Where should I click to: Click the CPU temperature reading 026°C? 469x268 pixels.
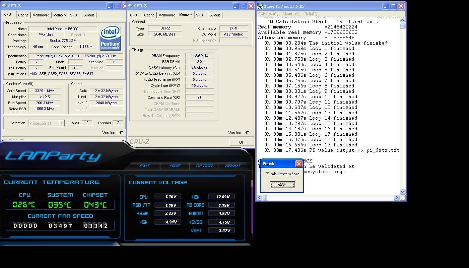(x=24, y=205)
